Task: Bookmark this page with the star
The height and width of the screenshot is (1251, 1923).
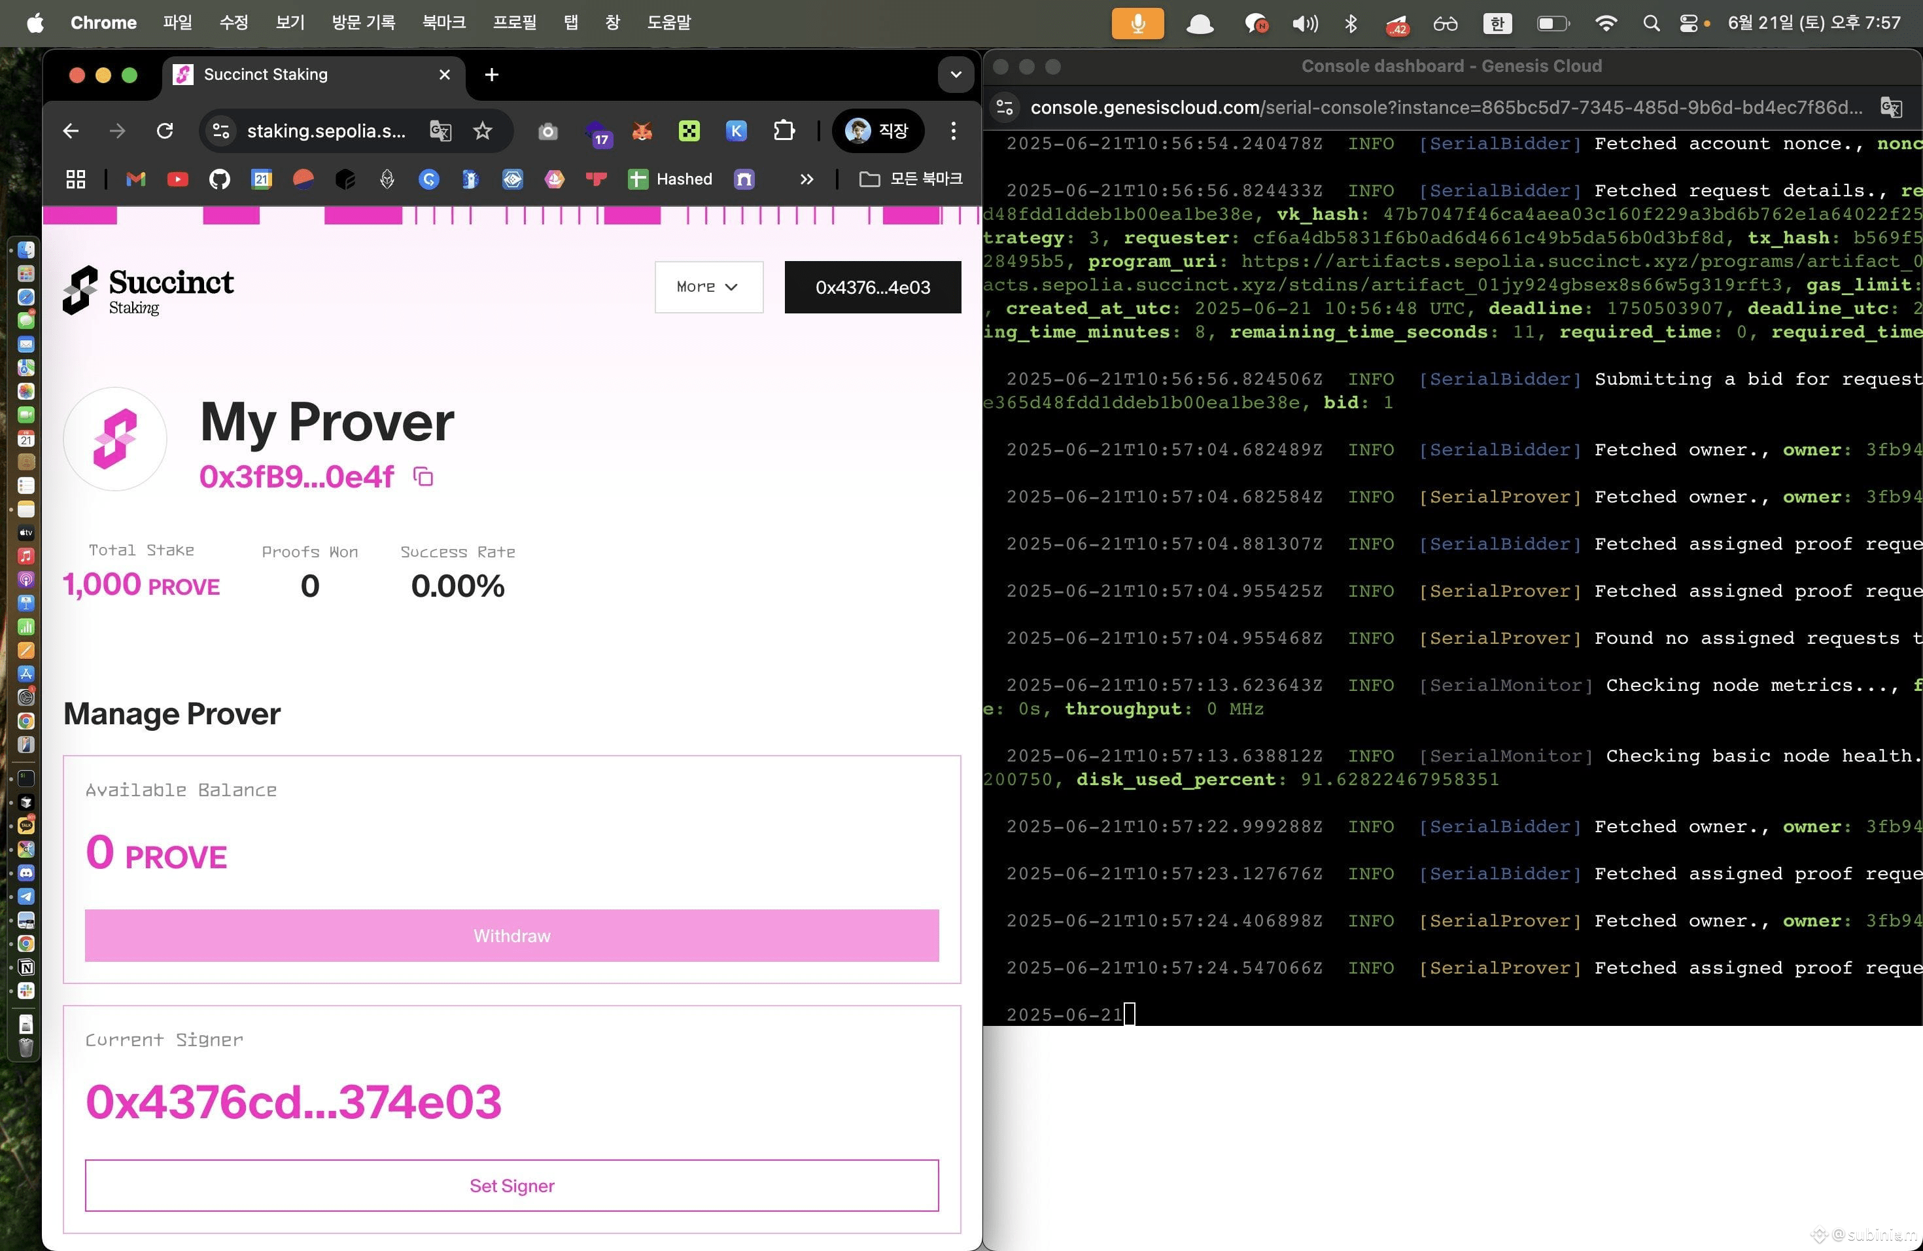Action: click(482, 131)
